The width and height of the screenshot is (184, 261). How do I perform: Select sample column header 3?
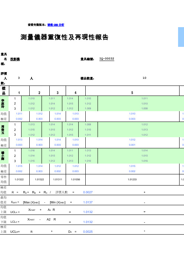[57, 93]
